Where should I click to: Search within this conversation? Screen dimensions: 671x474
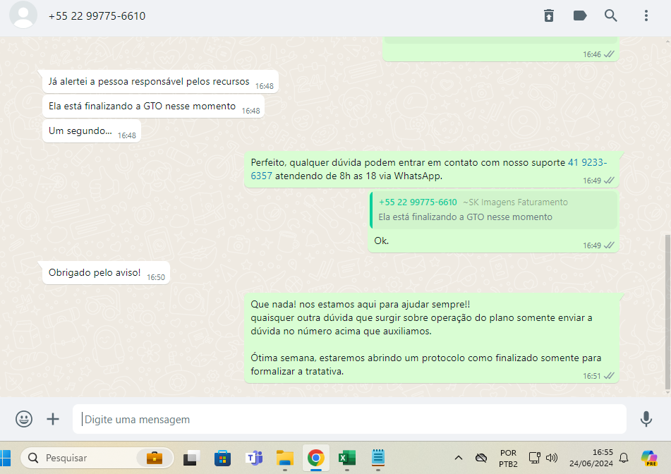[610, 16]
